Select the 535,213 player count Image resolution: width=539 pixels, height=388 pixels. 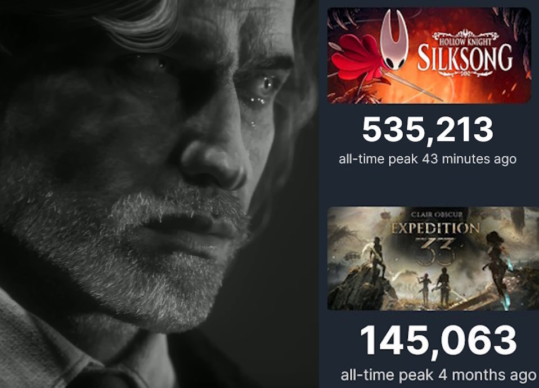click(428, 130)
